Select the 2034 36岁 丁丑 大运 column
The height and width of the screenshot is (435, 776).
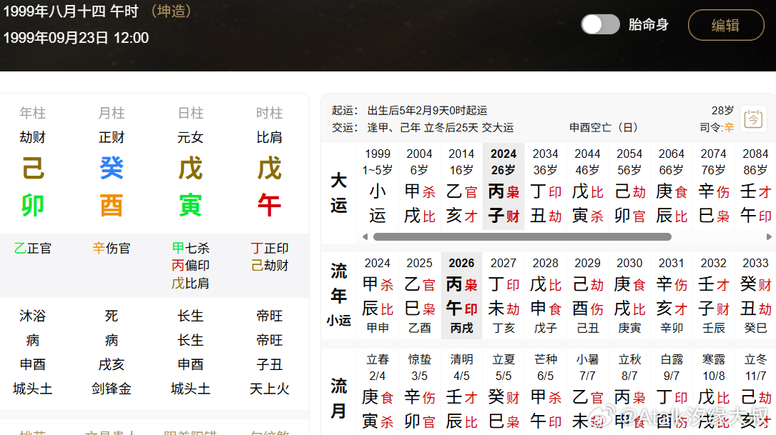[x=546, y=186]
